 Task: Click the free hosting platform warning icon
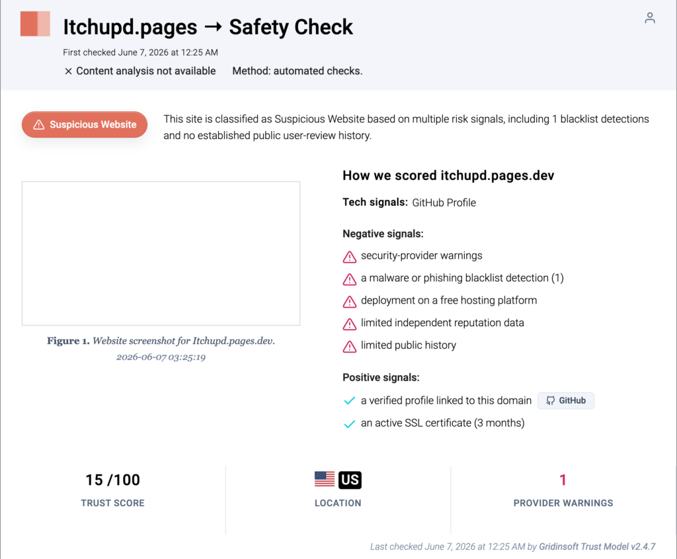349,302
